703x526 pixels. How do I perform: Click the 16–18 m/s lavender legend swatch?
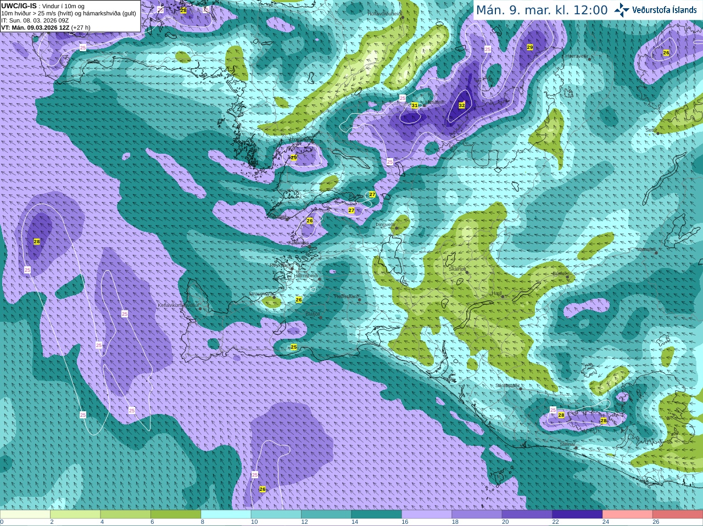[x=427, y=514]
